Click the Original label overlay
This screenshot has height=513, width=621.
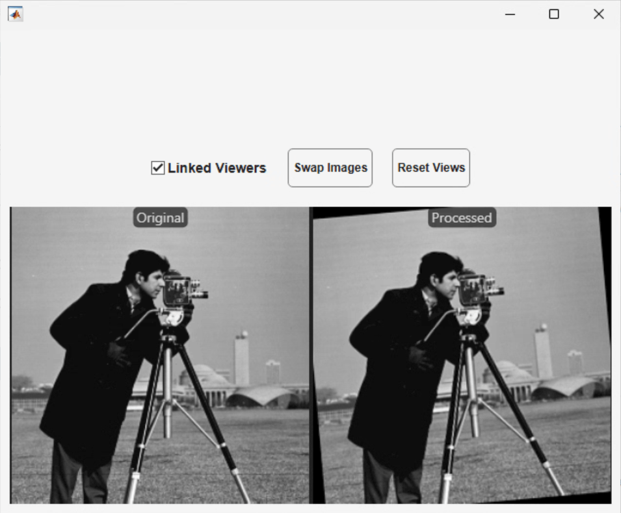click(161, 218)
